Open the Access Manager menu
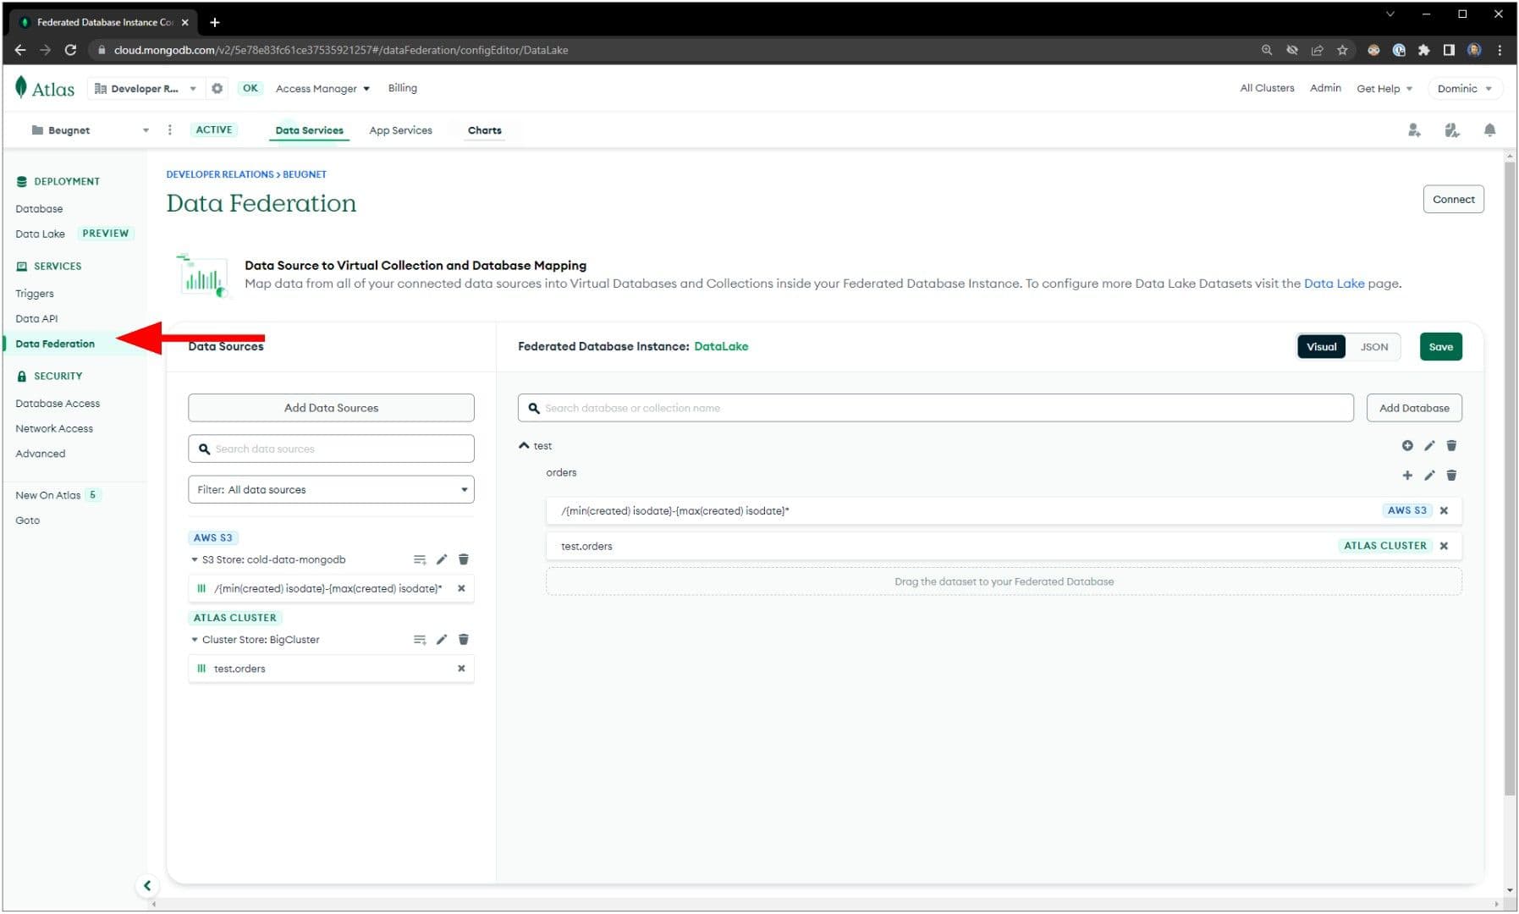1519x914 pixels. (x=322, y=89)
